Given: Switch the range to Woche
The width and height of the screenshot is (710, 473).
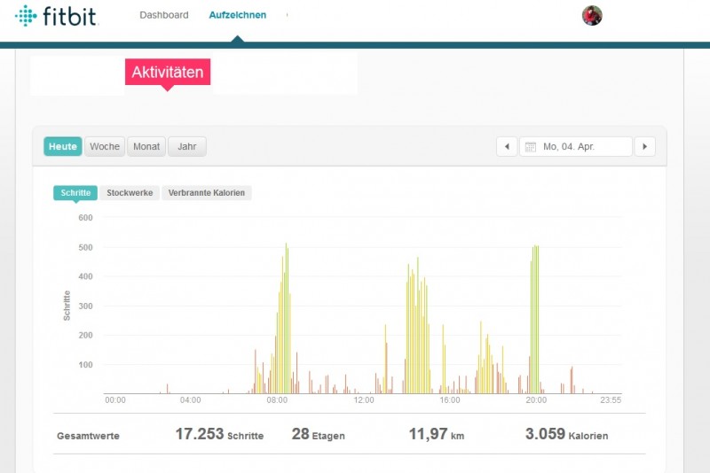Looking at the screenshot, I should (105, 147).
